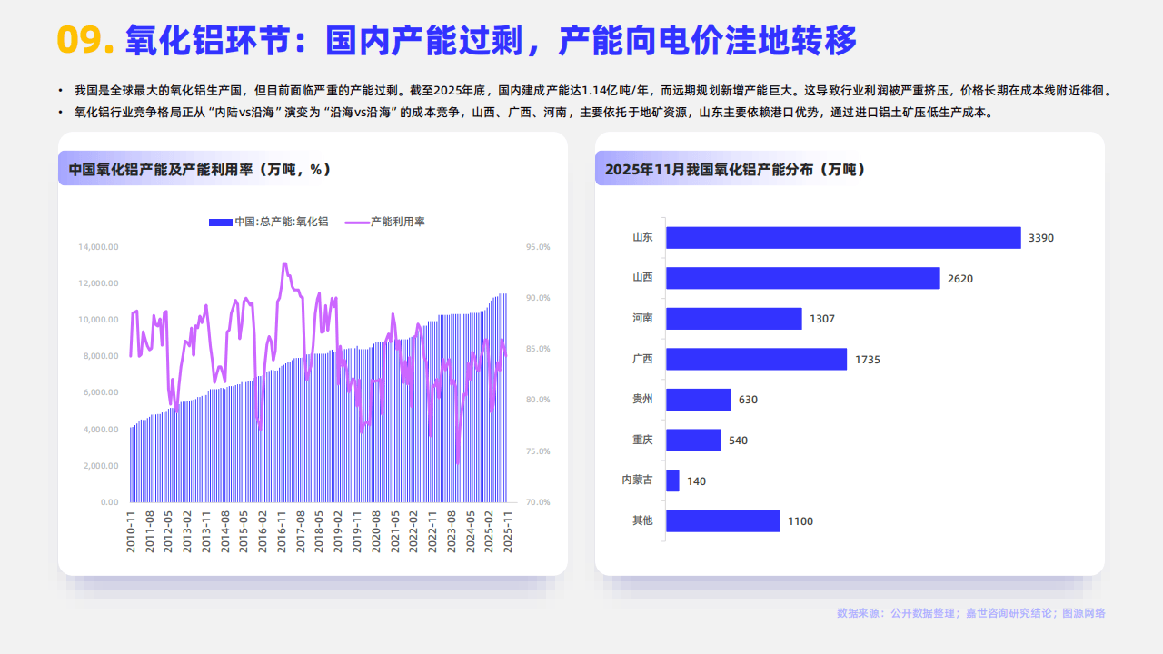
Task: Click the 2025-11 x-axis date label
Action: tap(508, 531)
